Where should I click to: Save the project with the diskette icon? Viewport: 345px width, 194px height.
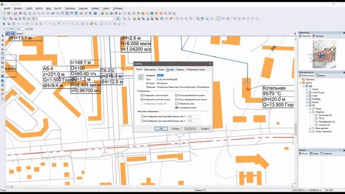[16, 13]
